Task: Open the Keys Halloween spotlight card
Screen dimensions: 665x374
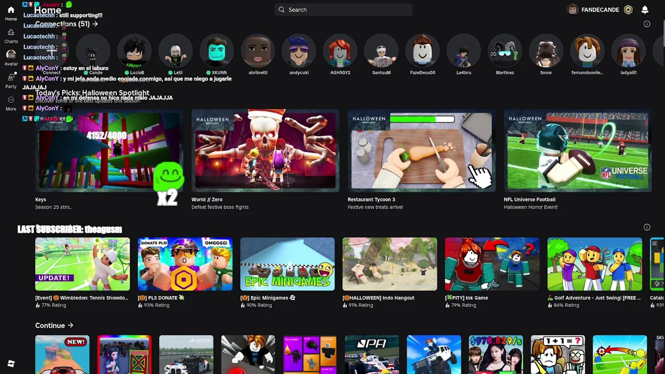Action: coord(109,151)
